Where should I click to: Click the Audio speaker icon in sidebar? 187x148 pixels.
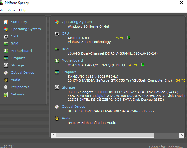click(x=6, y=80)
